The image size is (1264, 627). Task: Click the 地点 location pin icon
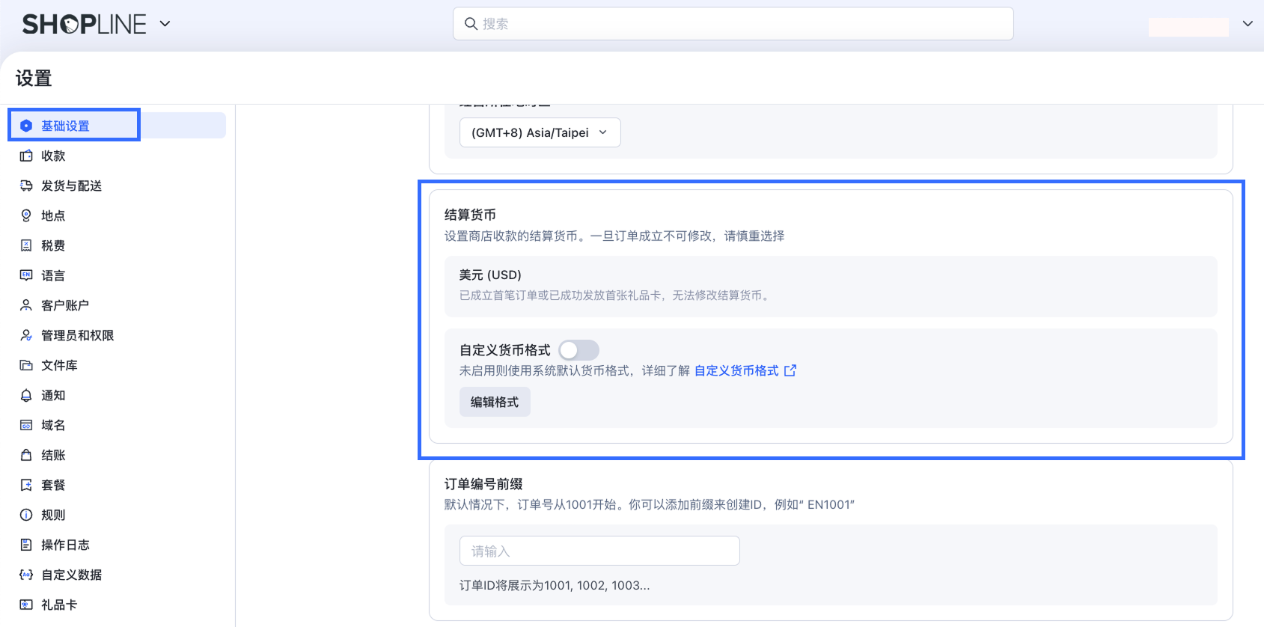pyautogui.click(x=26, y=215)
